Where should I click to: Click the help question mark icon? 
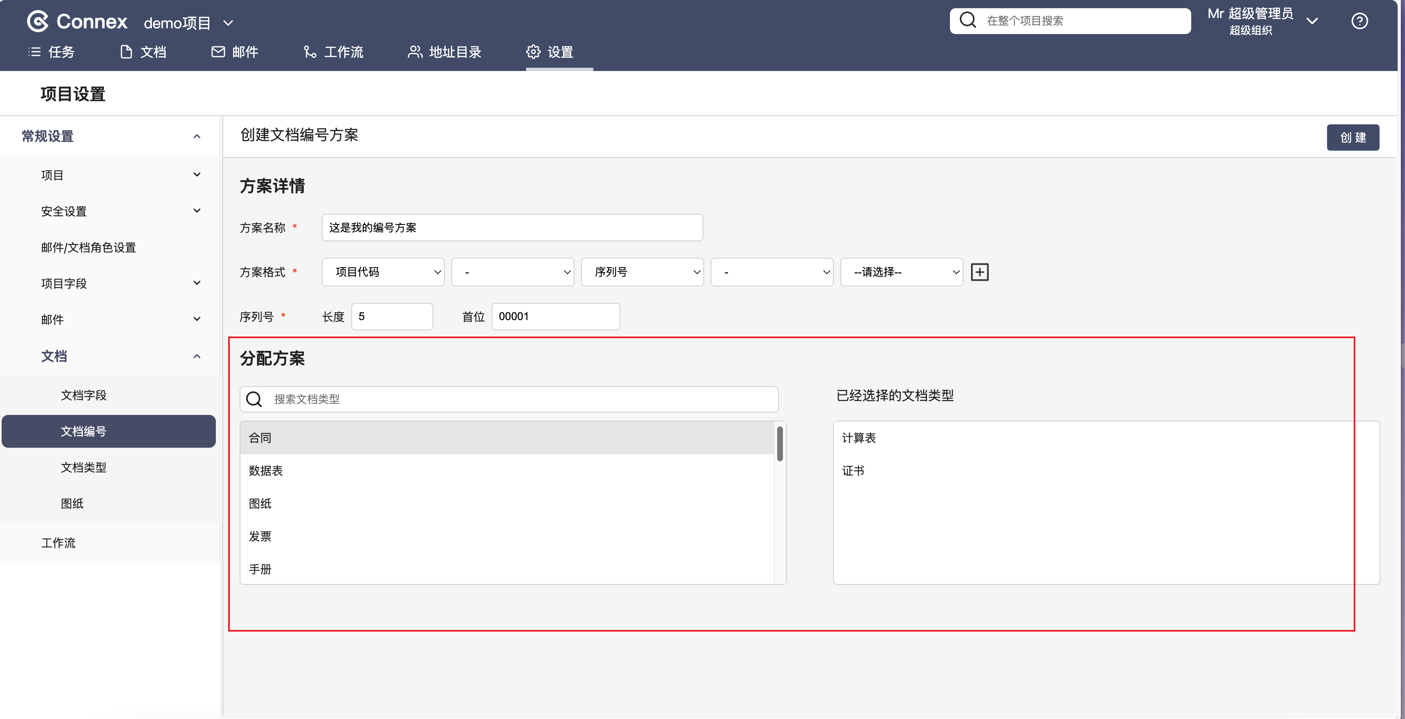tap(1359, 21)
